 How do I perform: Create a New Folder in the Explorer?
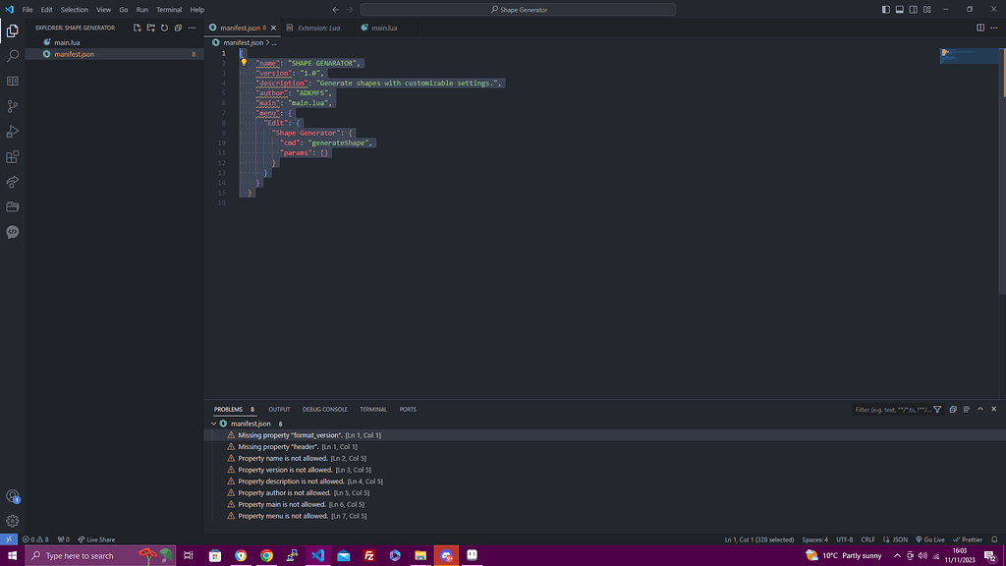click(150, 28)
